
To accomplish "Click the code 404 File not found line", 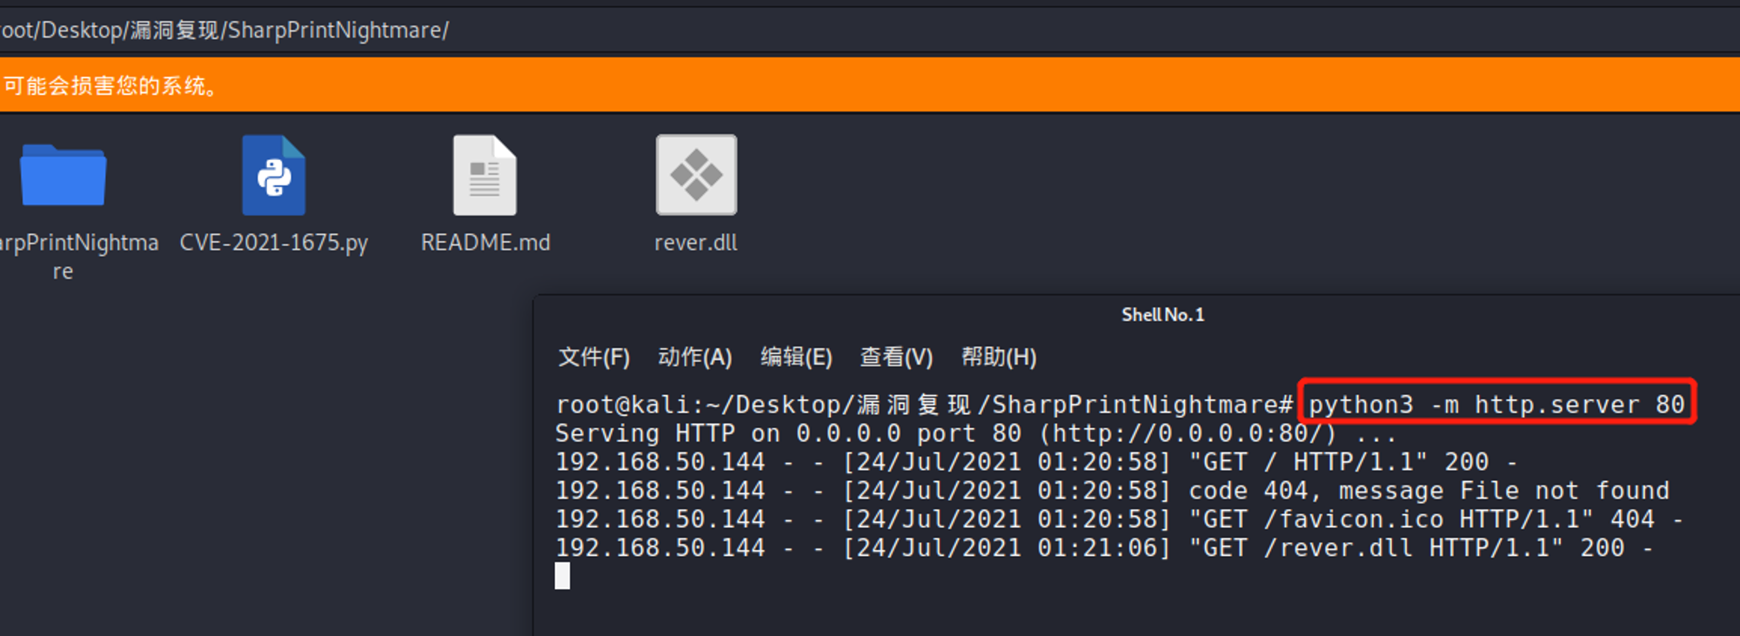I will (1113, 491).
